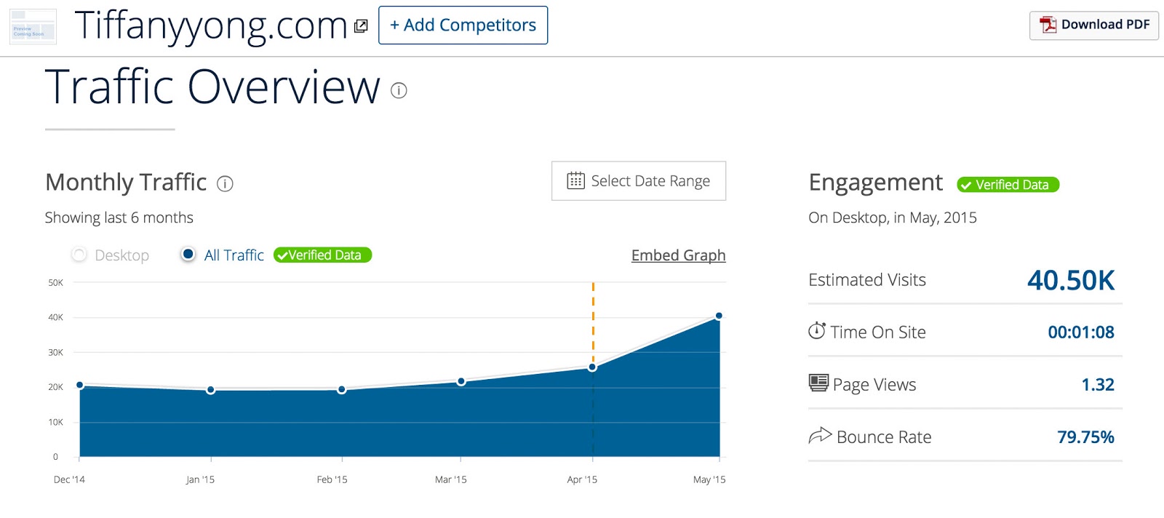Click the 'On Desktop, in May, 2015' text
The width and height of the screenshot is (1164, 518).
[x=893, y=218]
